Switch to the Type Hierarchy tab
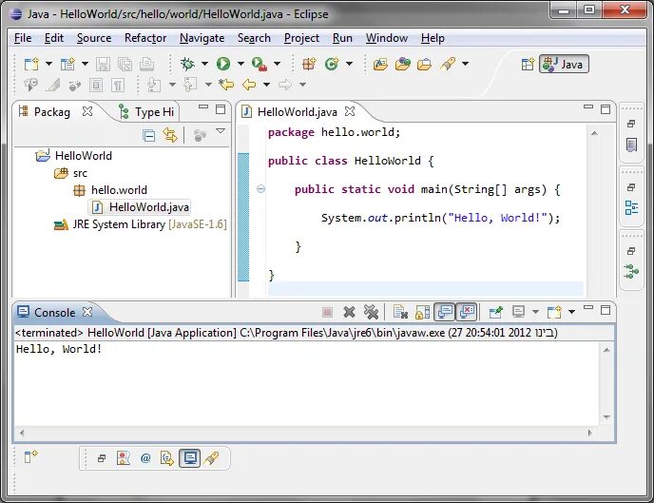Viewport: 654px width, 503px height. (146, 112)
